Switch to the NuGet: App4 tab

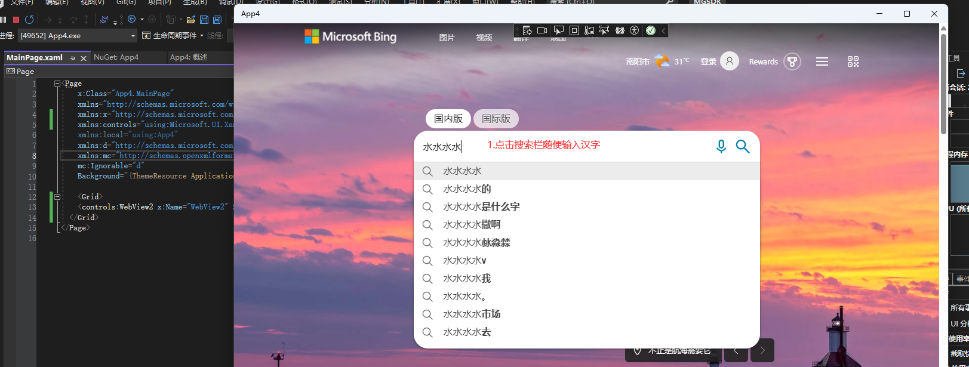116,57
